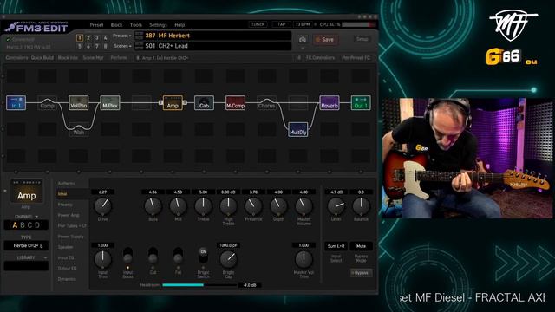Select the VolPan block on grid
Screen dimensions: 555x312
(x=79, y=102)
